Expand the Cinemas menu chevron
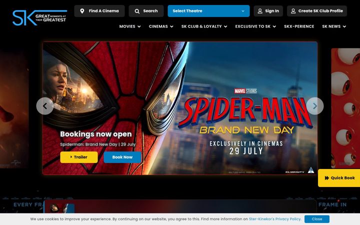The width and height of the screenshot is (360, 225). click(171, 26)
